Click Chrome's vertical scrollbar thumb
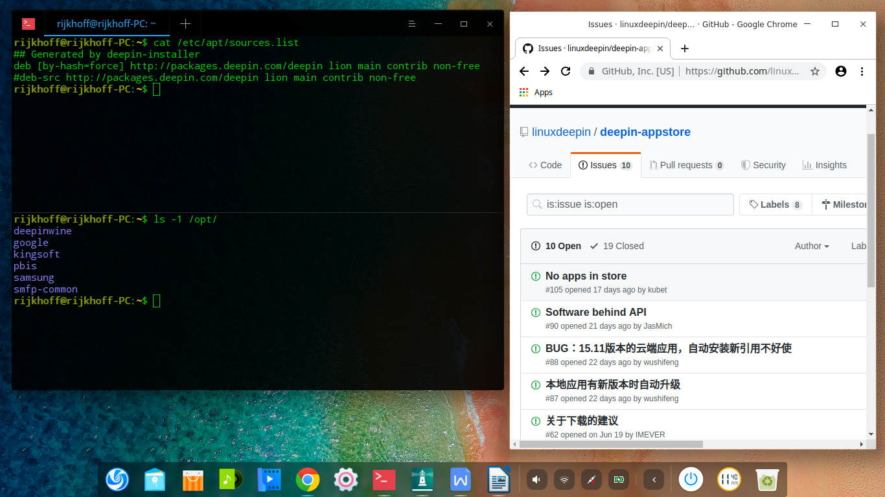The image size is (885, 497). click(x=871, y=210)
